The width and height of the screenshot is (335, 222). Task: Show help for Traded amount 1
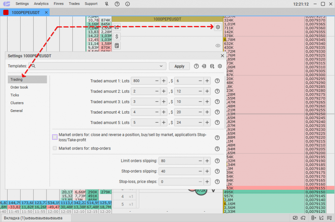click(217, 81)
